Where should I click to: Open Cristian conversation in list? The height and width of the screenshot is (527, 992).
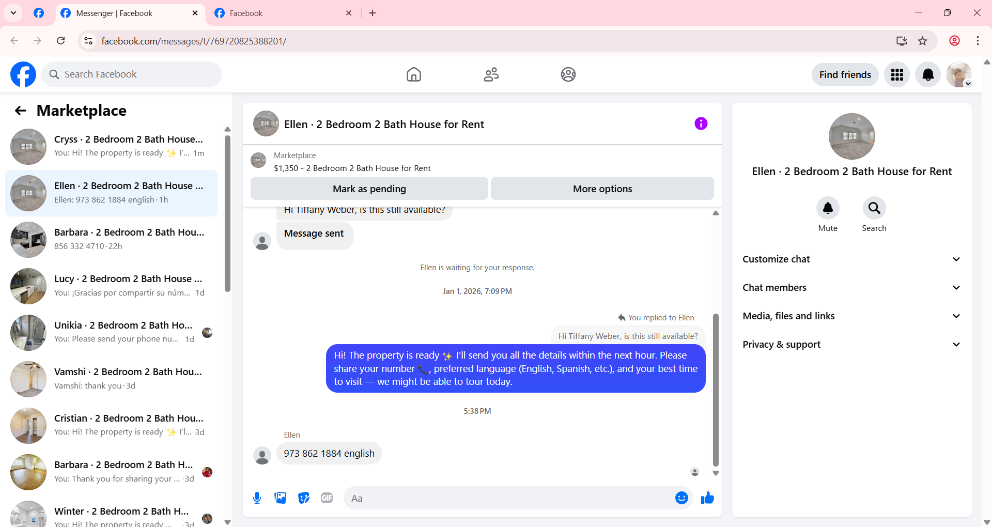pyautogui.click(x=111, y=426)
